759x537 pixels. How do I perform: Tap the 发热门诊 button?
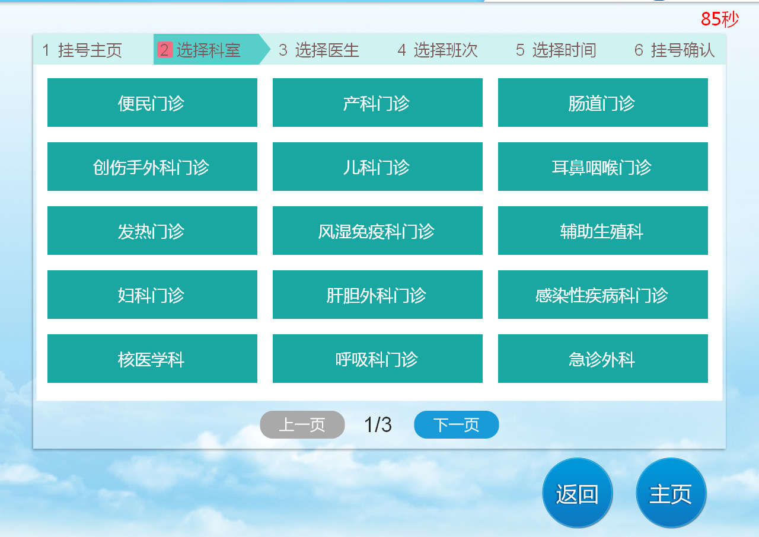(x=152, y=231)
